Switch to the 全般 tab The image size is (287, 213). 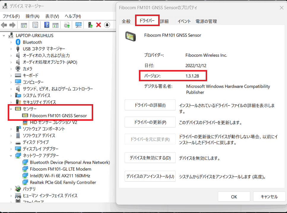[126, 21]
